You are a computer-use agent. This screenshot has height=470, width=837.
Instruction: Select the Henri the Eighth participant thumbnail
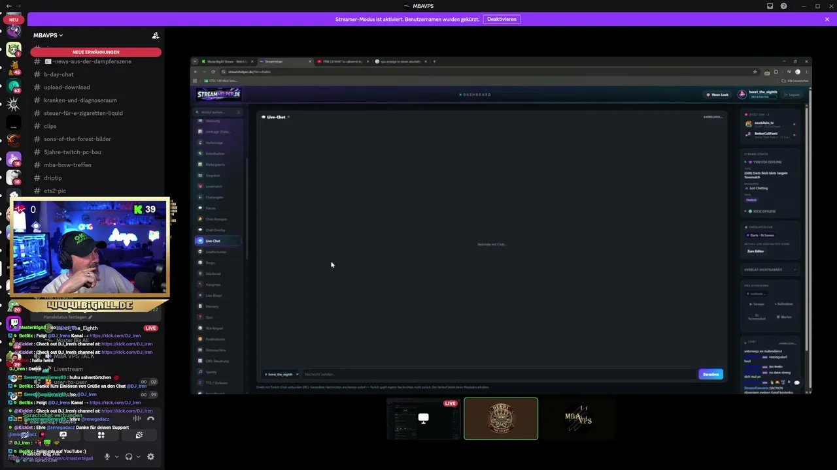[501, 418]
